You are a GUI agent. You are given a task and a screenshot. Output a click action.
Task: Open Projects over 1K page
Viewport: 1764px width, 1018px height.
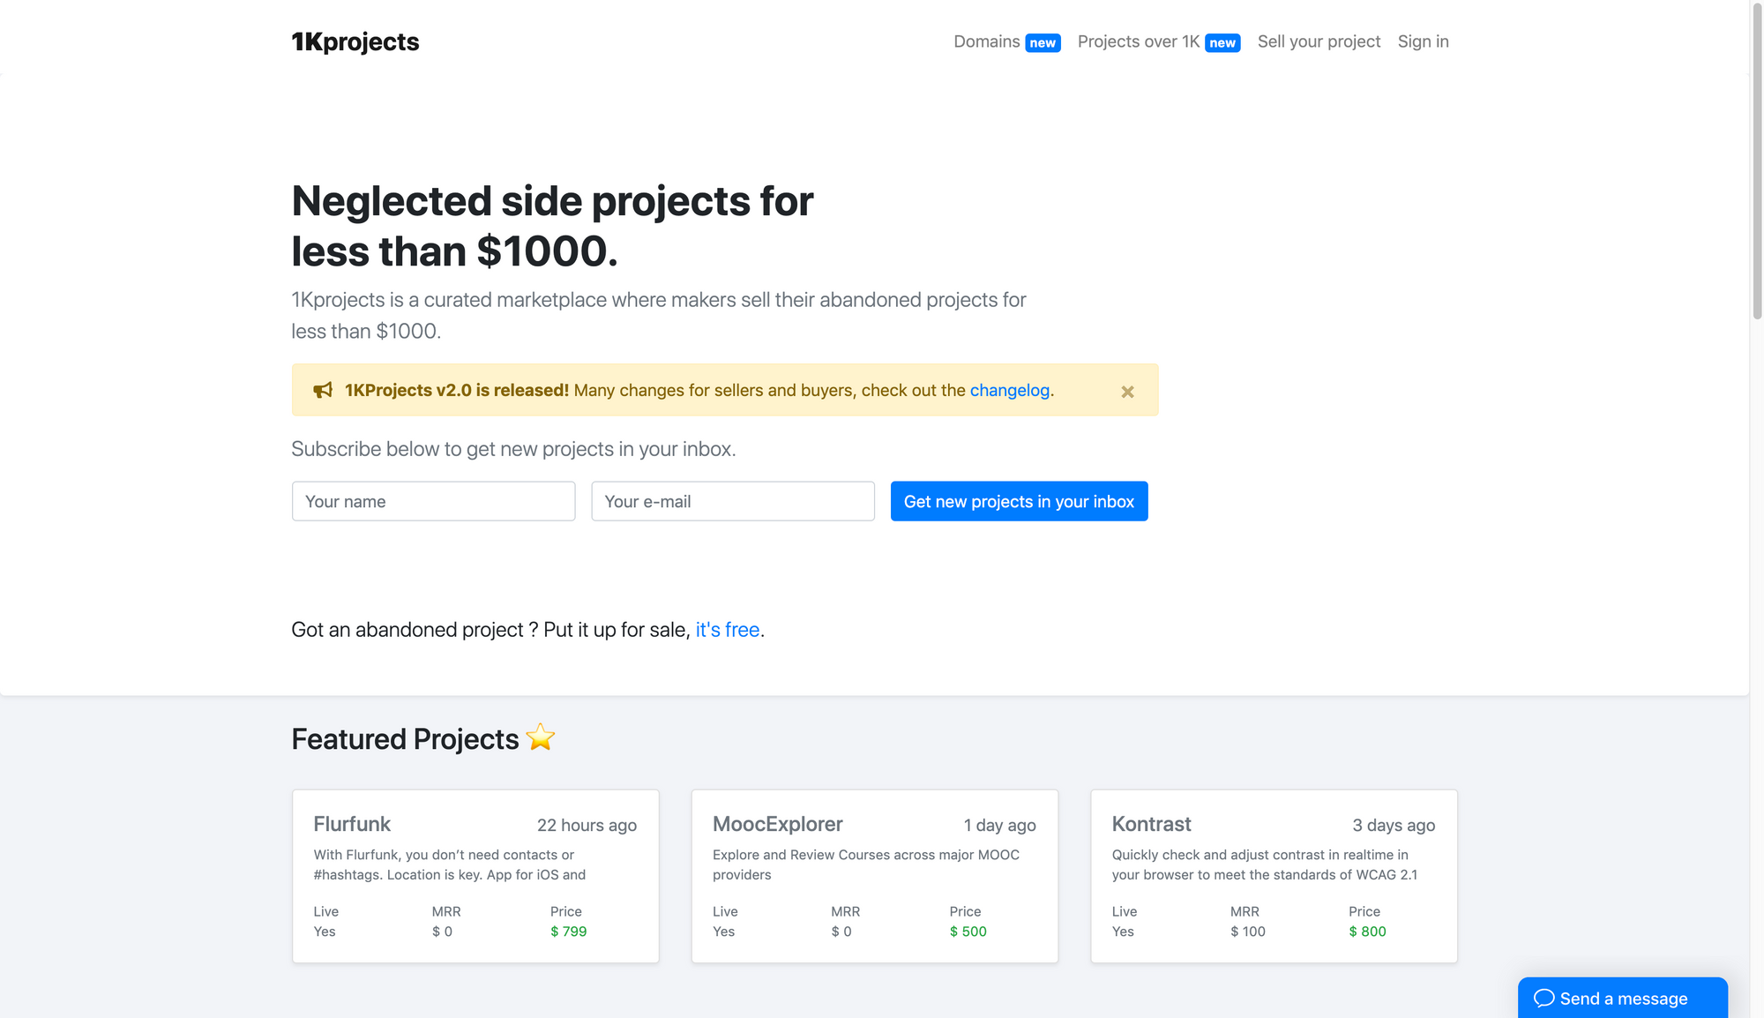(1138, 41)
